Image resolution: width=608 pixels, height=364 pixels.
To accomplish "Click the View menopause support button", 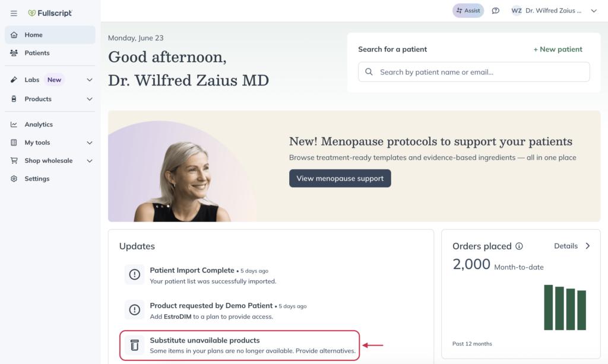I will coord(340,178).
